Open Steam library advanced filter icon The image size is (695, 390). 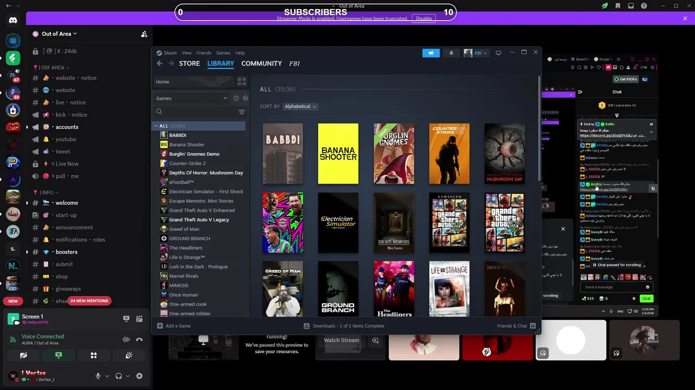tap(242, 112)
